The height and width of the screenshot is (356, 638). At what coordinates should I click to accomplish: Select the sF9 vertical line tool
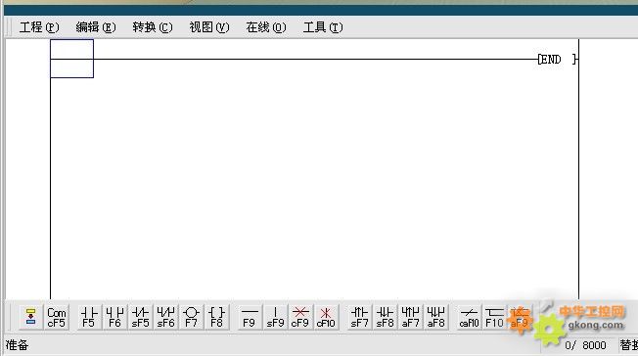coord(275,317)
